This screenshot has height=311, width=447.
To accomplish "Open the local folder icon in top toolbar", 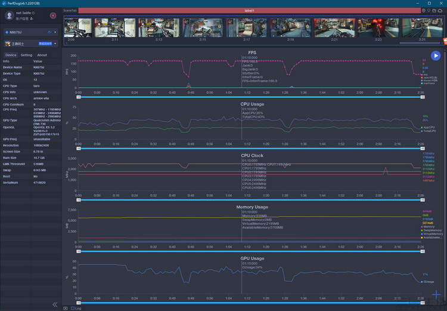I will tap(434, 11).
